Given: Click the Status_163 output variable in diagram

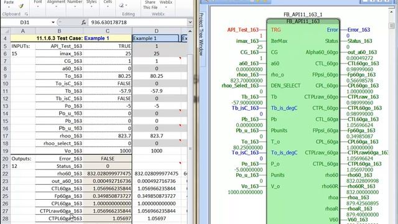Looking at the screenshot, I should click(x=359, y=41).
